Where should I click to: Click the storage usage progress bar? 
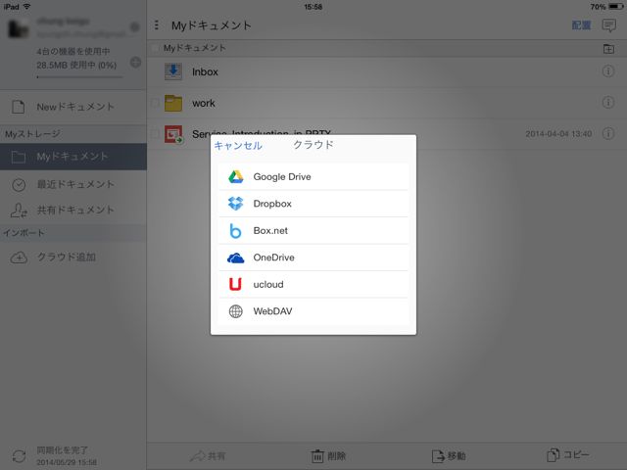pos(79,77)
